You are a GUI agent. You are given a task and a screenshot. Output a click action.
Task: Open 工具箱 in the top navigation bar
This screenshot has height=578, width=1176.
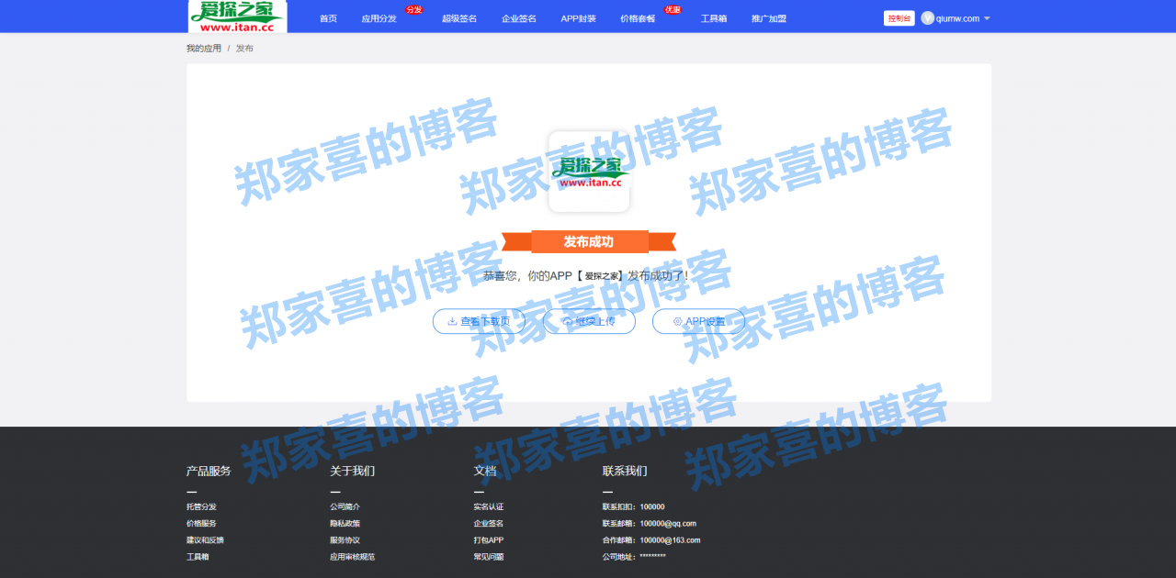[714, 18]
